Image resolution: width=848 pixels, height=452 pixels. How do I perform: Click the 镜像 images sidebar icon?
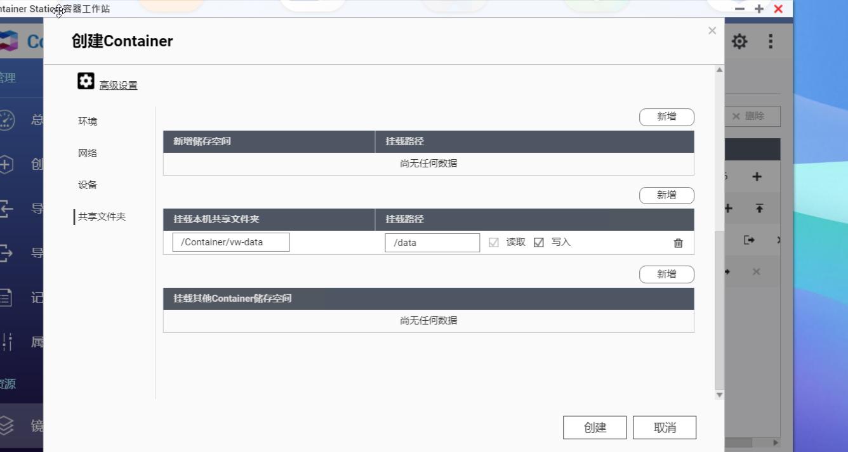tap(7, 425)
